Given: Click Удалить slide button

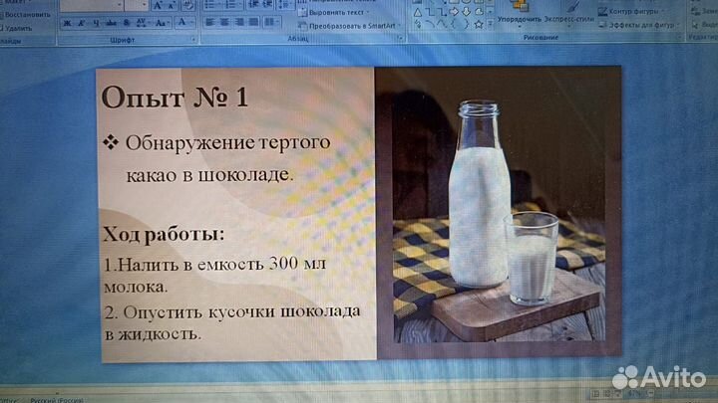Looking at the screenshot, I should coord(16,28).
